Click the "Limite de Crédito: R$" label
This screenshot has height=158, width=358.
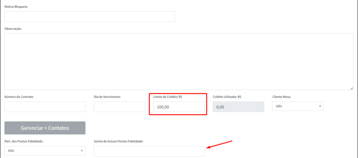(167, 96)
